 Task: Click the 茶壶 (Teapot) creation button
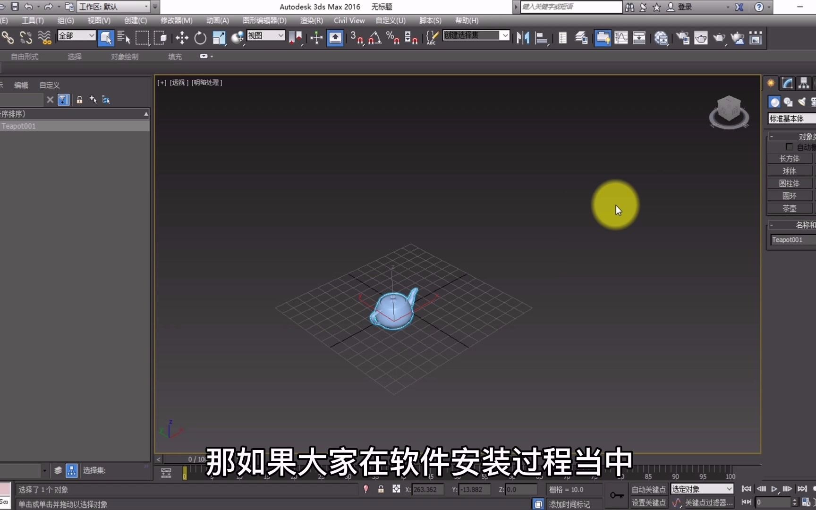point(789,208)
